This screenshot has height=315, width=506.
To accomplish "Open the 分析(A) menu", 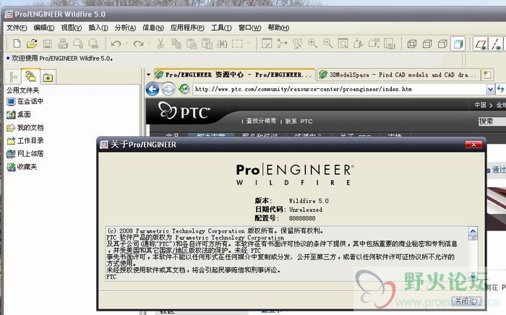I will point(125,27).
